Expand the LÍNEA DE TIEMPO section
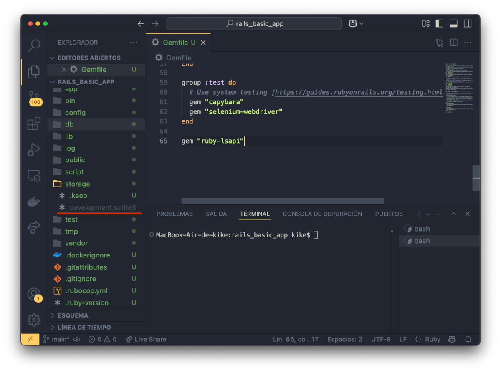The image size is (501, 373). click(x=84, y=328)
